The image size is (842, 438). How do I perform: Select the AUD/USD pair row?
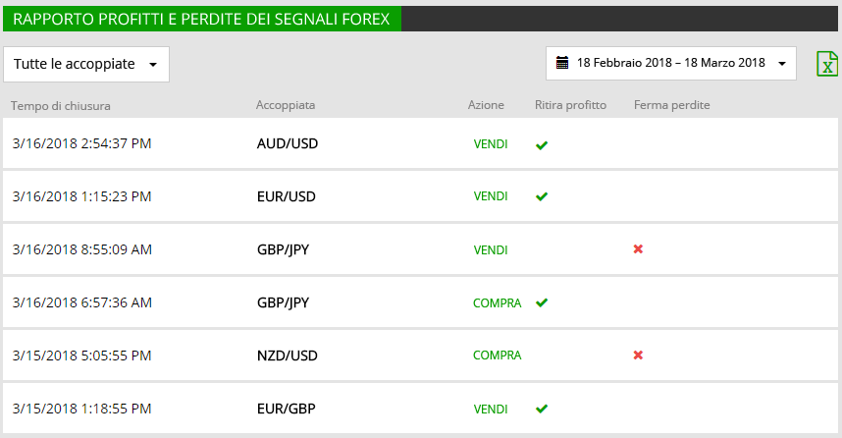420,143
